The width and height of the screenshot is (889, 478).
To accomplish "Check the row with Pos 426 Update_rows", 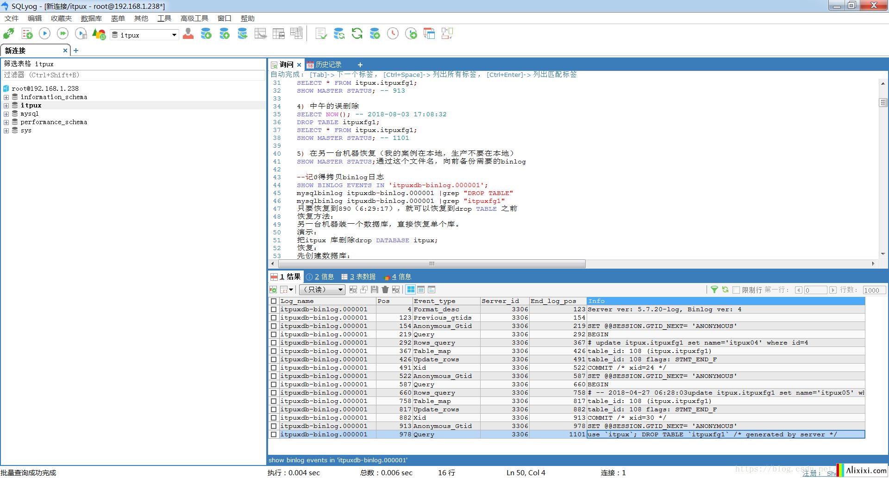I will pyautogui.click(x=274, y=359).
